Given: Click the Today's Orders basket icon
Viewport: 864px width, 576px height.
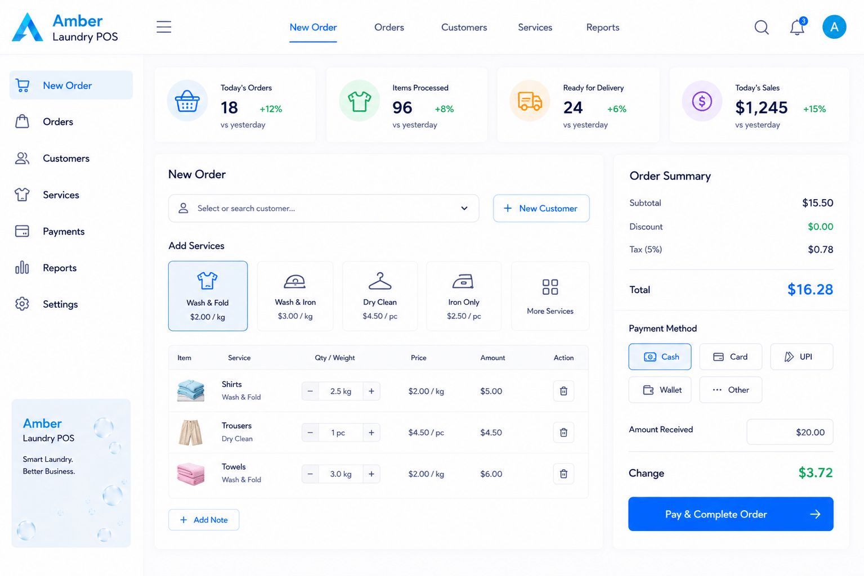Looking at the screenshot, I should [187, 101].
